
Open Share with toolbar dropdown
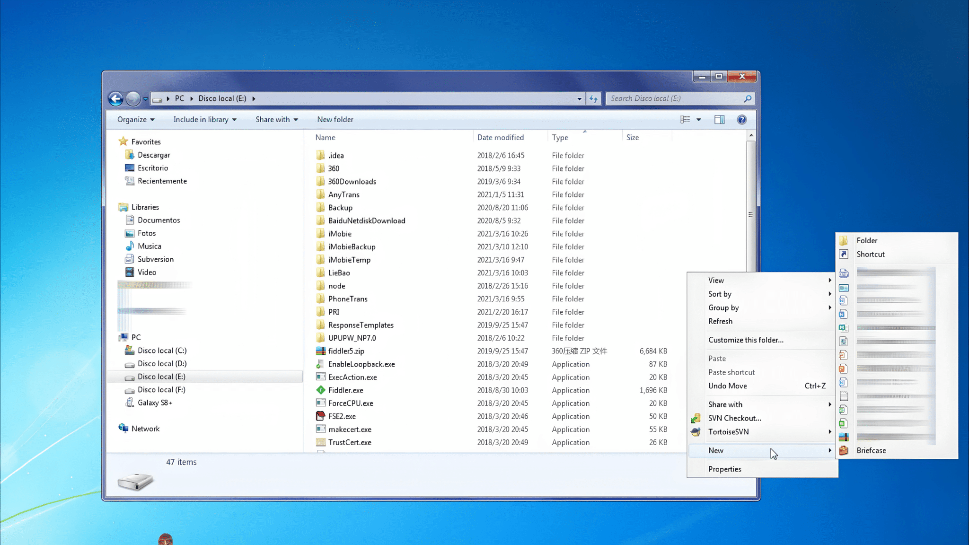click(x=277, y=120)
